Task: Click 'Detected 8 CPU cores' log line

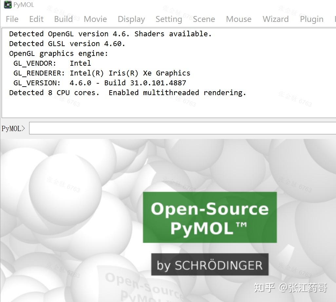Action: pos(128,93)
